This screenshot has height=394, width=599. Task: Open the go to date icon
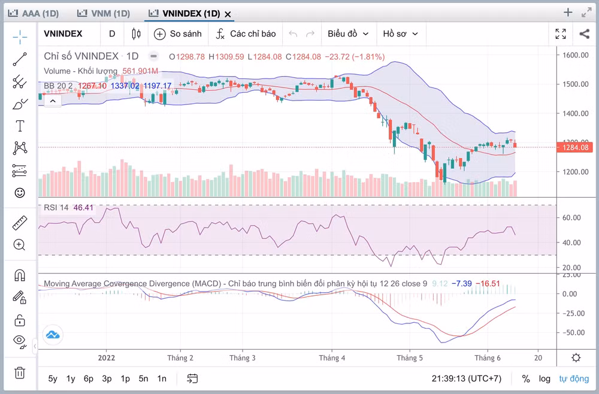[192, 378]
